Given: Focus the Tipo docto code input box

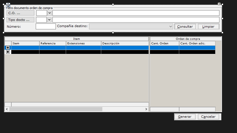Looking at the screenshot, I should [x=41, y=20].
